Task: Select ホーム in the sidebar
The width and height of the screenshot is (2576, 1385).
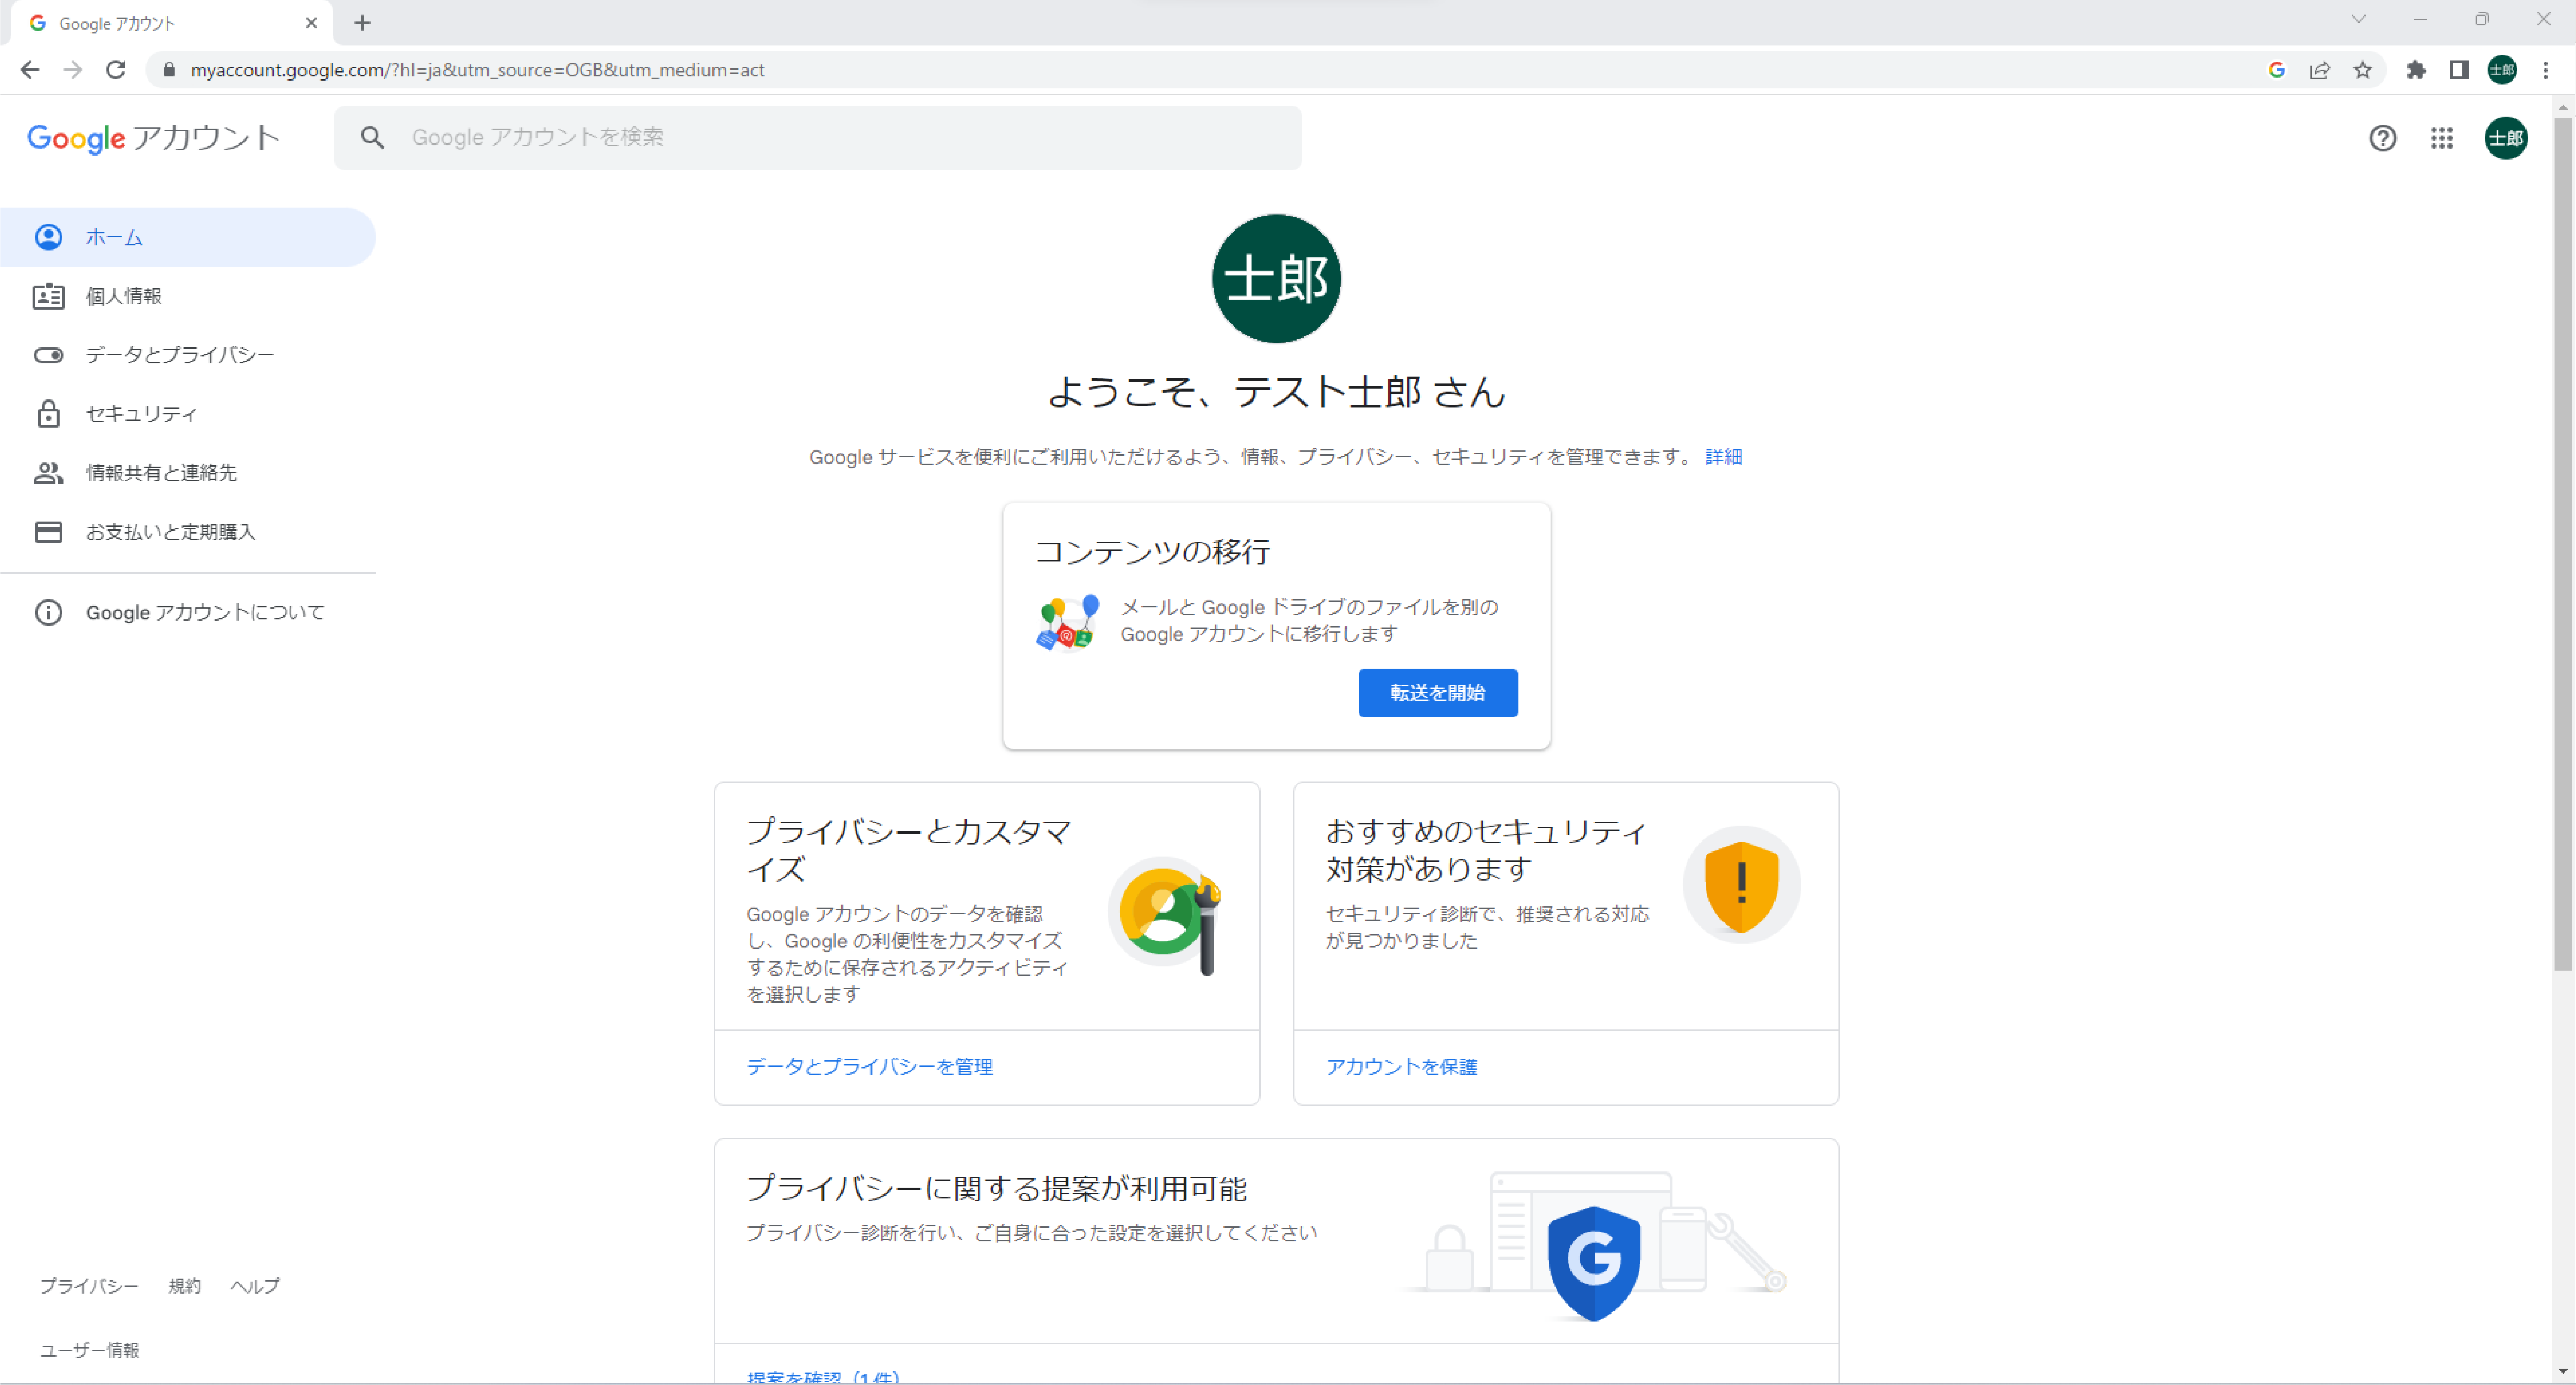Action: pos(187,237)
